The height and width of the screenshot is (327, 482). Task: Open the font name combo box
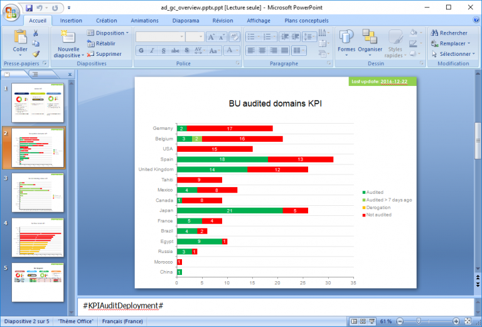pyautogui.click(x=169, y=37)
